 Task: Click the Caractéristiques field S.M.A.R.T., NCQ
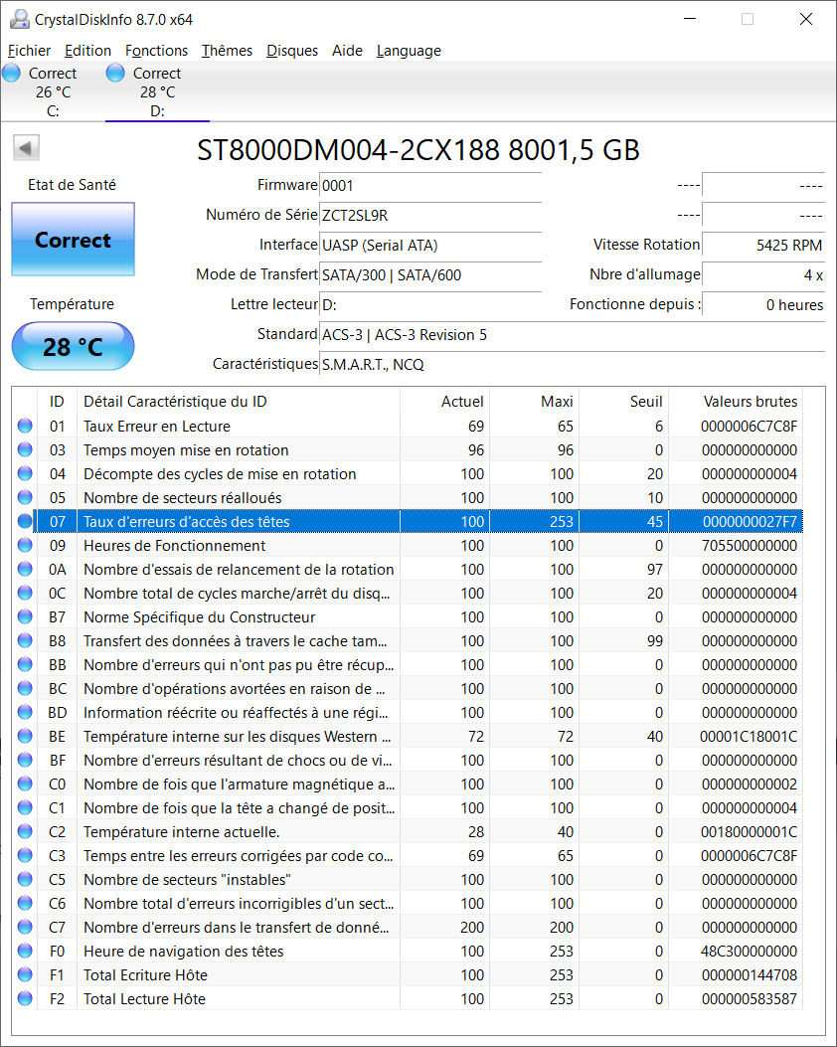572,365
